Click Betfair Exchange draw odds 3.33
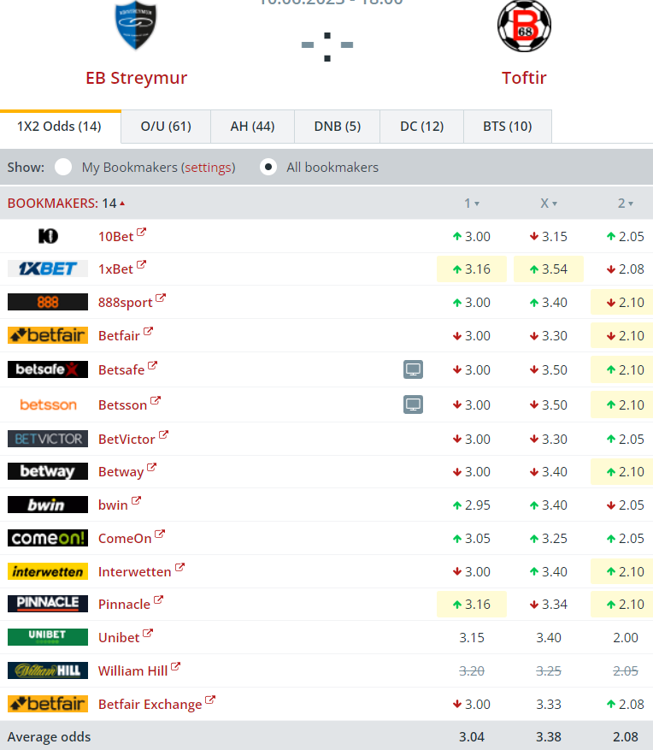The image size is (653, 750). [x=549, y=704]
